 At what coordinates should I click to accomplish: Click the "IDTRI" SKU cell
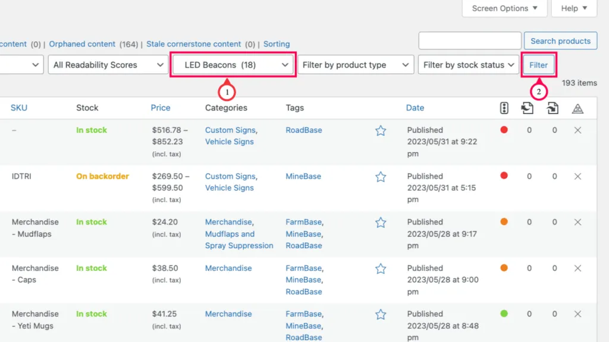tap(21, 176)
